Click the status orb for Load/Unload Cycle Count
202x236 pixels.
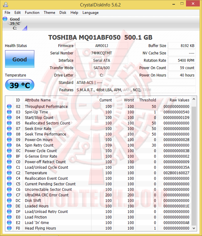tap(9, 167)
